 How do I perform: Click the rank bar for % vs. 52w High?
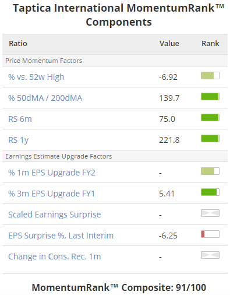(x=210, y=76)
